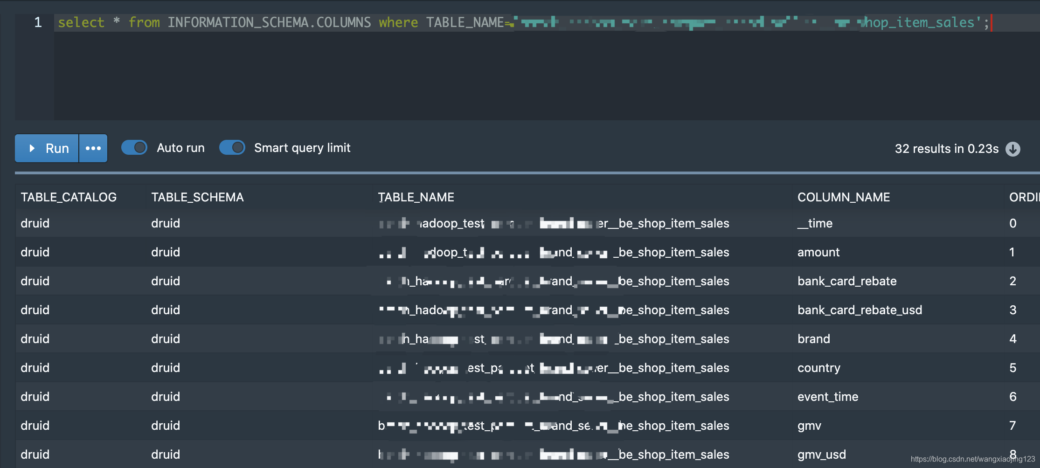The image size is (1040, 468).
Task: Click 'INFORMATION_SCHEMA.COLUMNS' in the query
Action: click(x=269, y=22)
